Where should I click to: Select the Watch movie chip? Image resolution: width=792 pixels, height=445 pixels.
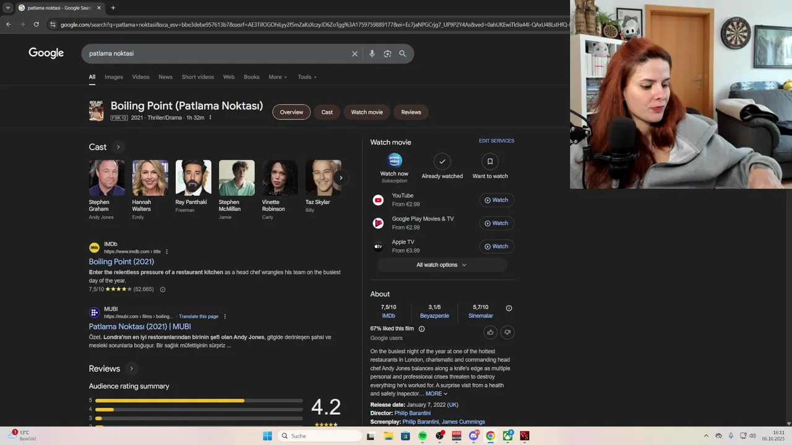tap(367, 112)
